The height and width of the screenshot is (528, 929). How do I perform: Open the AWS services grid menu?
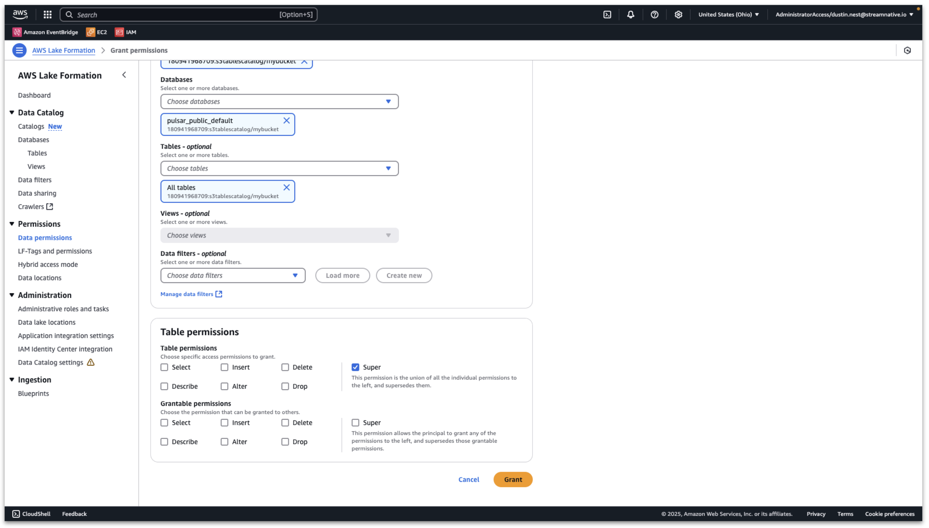point(47,15)
